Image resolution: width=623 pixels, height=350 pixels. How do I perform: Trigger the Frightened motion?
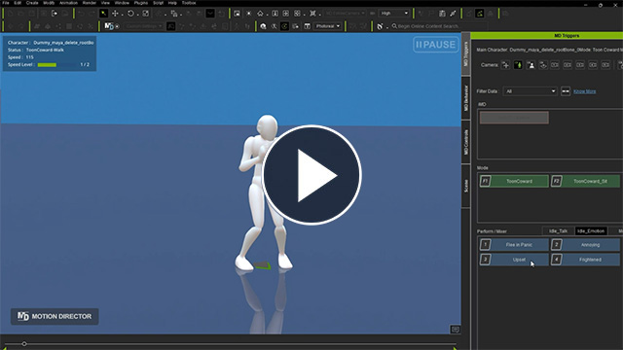pos(585,260)
